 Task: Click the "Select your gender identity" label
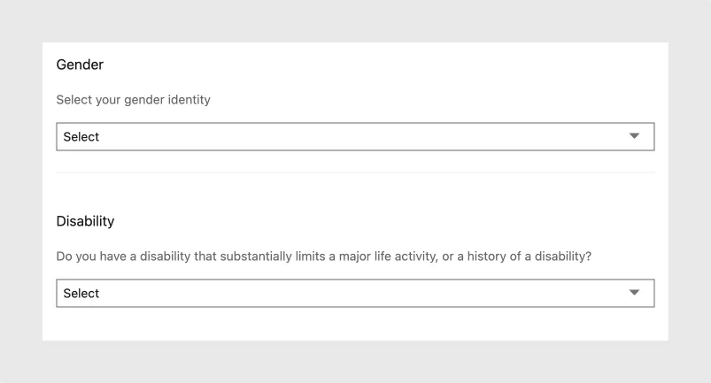[133, 100]
